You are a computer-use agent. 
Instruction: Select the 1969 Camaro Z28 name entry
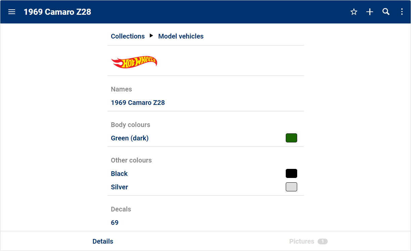click(x=138, y=103)
